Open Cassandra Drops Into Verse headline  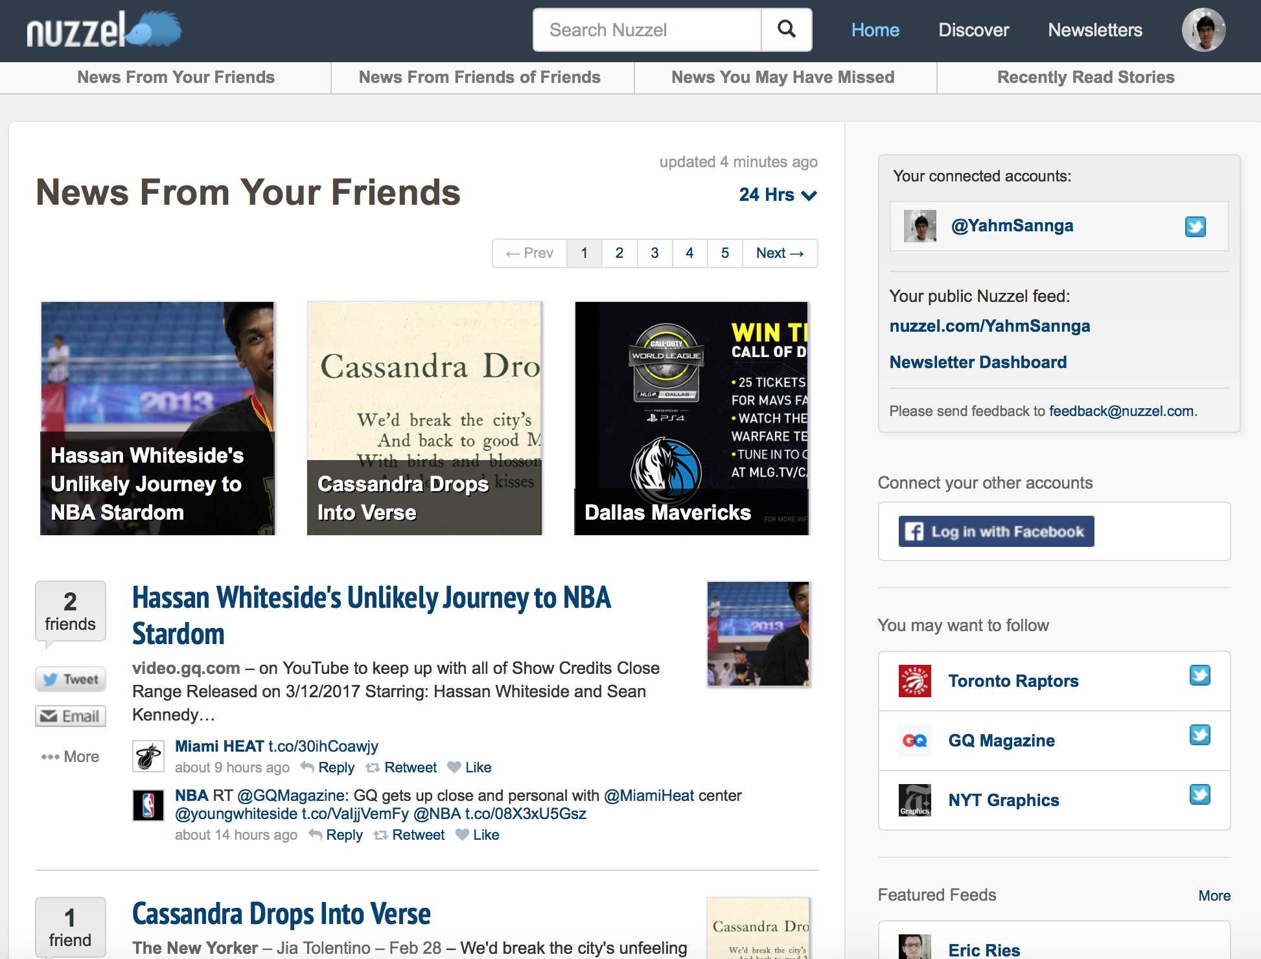[281, 914]
